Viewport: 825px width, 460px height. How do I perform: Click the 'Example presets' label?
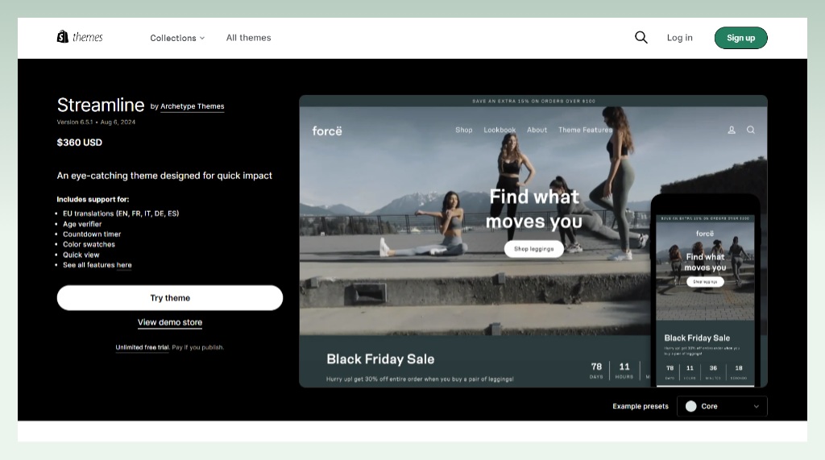point(641,406)
